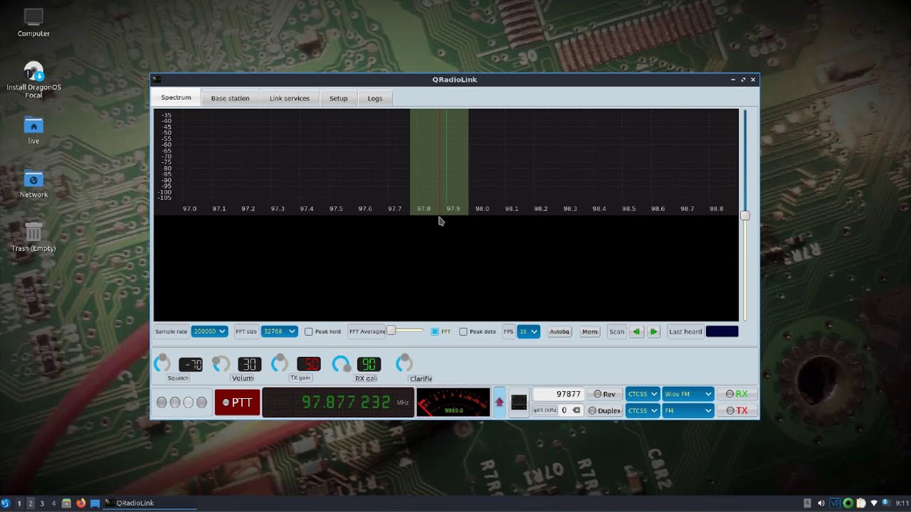911x512 pixels.
Task: Click the green left arrow scan button
Action: tap(636, 331)
